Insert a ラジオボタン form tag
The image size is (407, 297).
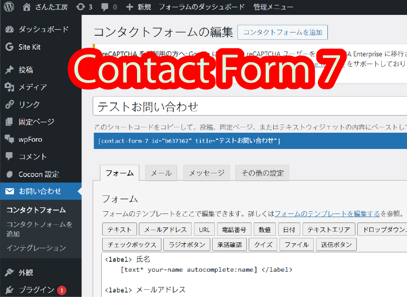click(187, 244)
